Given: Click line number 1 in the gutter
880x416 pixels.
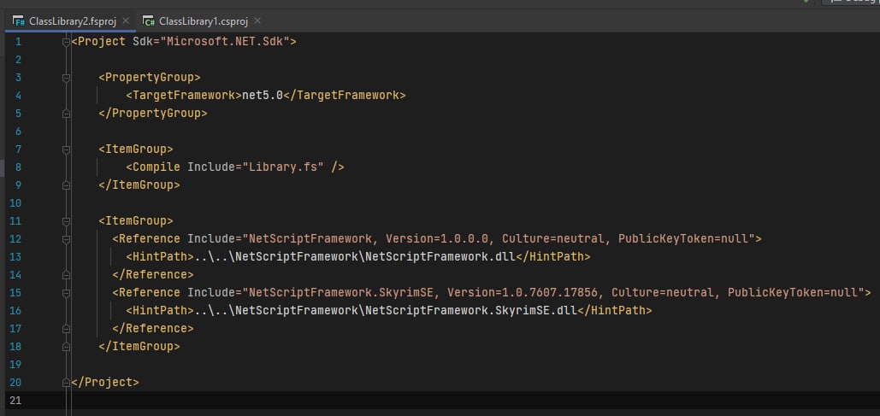Looking at the screenshot, I should (x=19, y=42).
